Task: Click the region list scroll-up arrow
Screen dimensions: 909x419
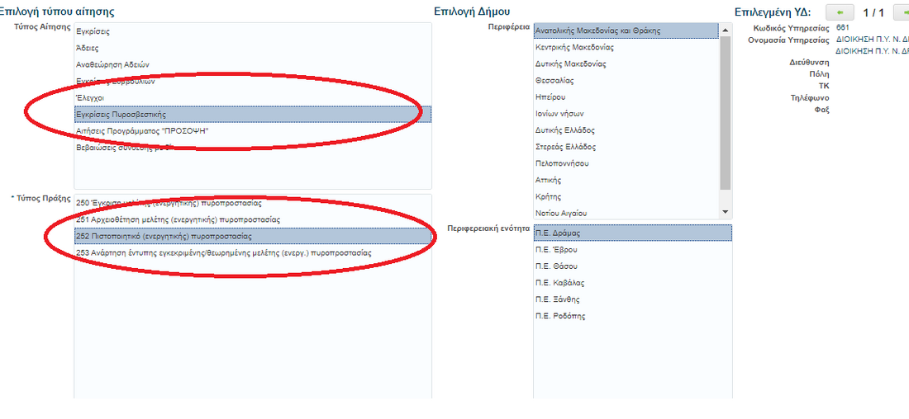Action: [726, 30]
